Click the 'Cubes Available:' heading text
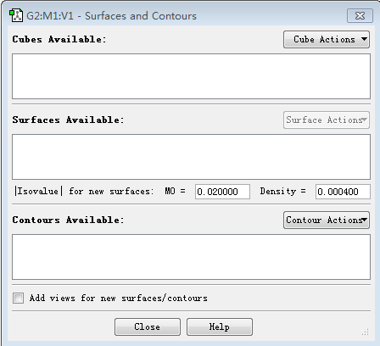Screen dimensions: 380x346 pyautogui.click(x=59, y=39)
